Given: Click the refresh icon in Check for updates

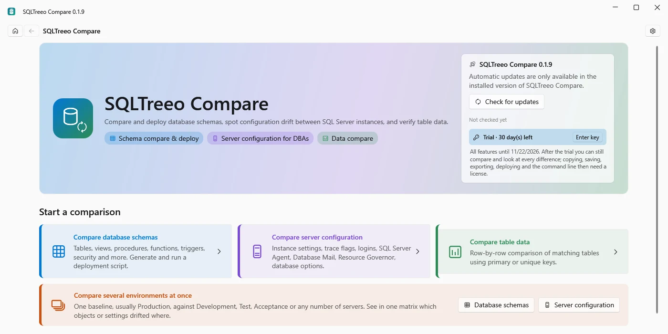Looking at the screenshot, I should click(478, 102).
